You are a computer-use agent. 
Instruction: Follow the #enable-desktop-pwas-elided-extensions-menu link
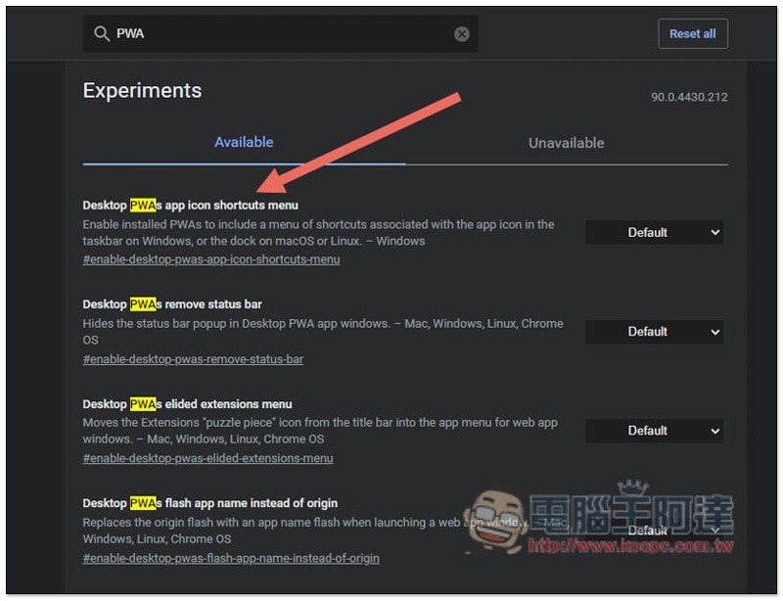point(207,458)
